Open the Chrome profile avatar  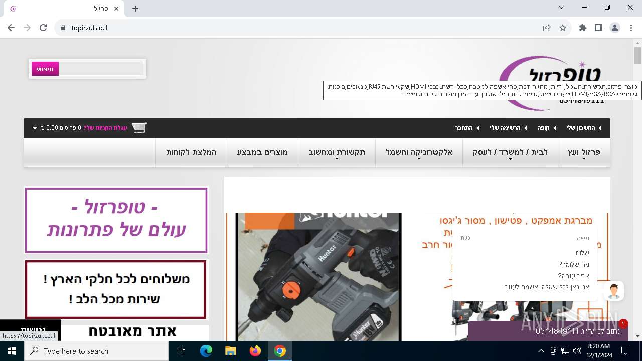pos(615,28)
